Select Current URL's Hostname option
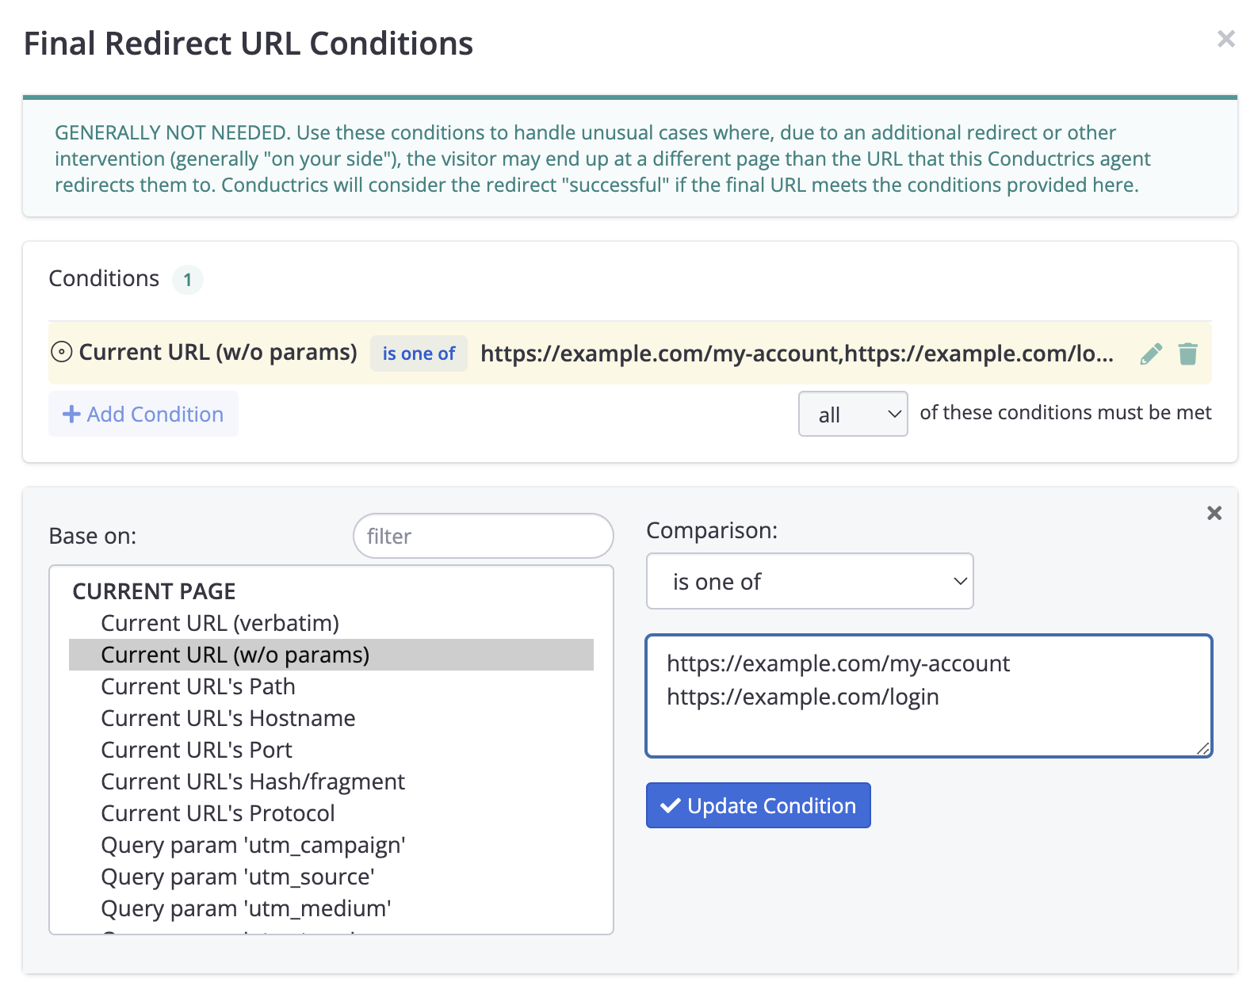Image resolution: width=1254 pixels, height=986 pixels. pyautogui.click(x=228, y=718)
